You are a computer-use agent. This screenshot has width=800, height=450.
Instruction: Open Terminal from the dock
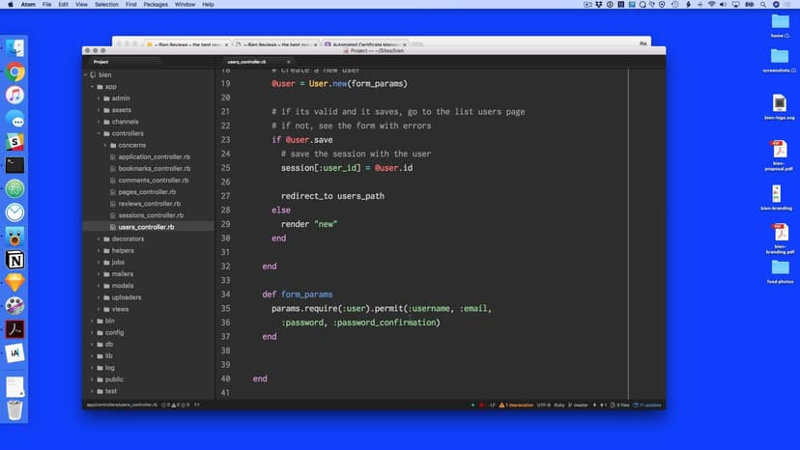pos(14,165)
